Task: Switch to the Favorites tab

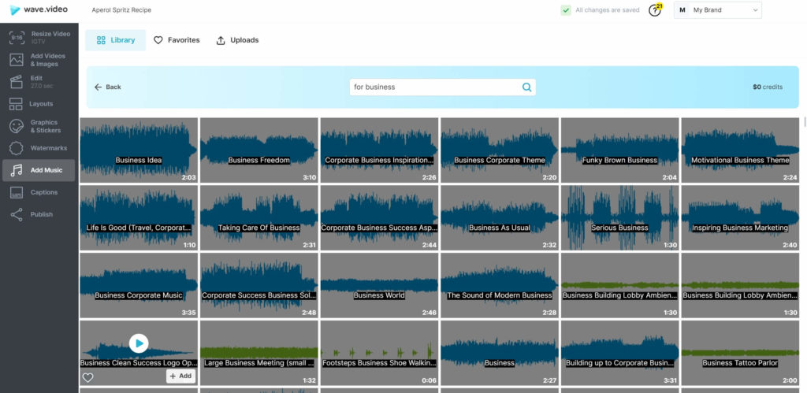Action: [177, 40]
